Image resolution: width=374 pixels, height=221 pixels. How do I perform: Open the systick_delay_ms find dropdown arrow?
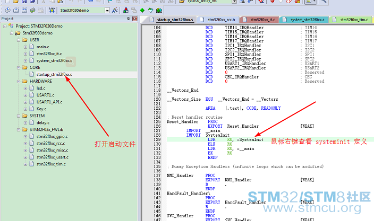coord(234,2)
